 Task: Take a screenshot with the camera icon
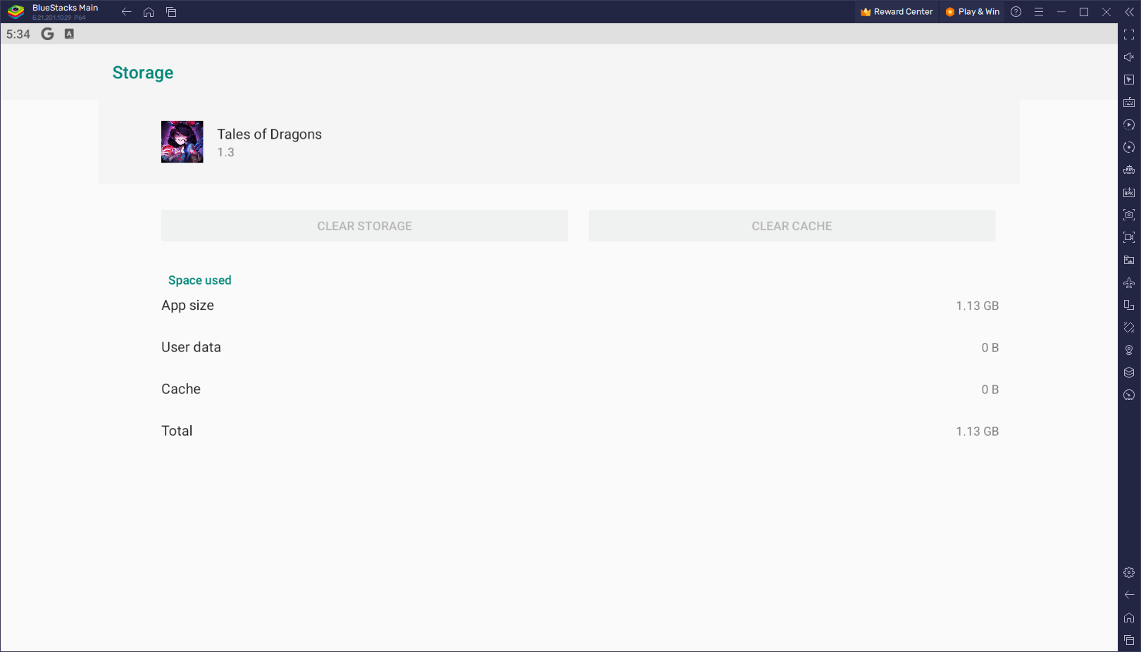point(1129,215)
